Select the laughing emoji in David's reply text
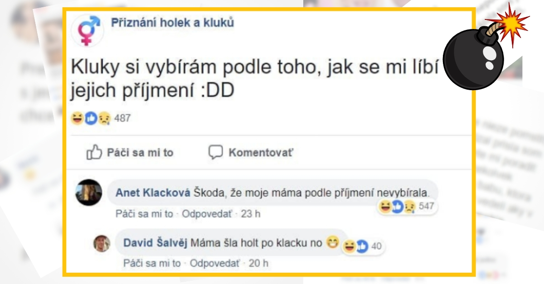The width and height of the screenshot is (544, 284). tap(332, 243)
